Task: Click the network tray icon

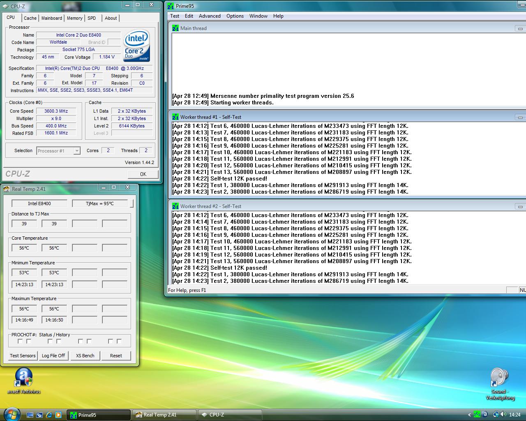Action: tap(496, 414)
